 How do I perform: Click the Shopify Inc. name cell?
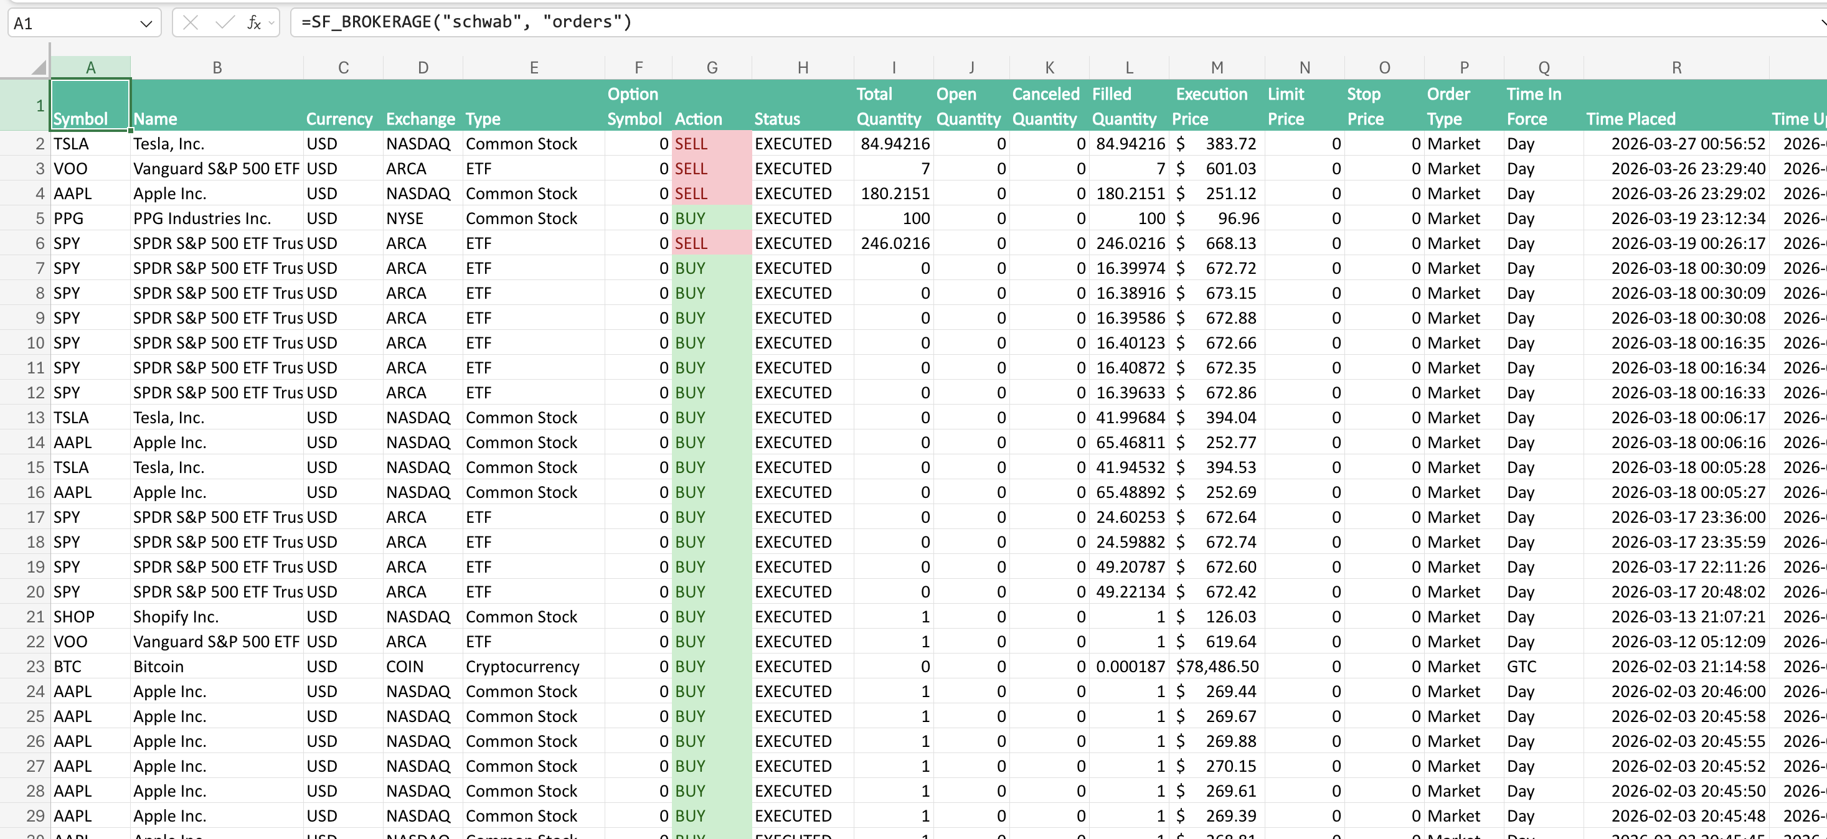point(217,617)
